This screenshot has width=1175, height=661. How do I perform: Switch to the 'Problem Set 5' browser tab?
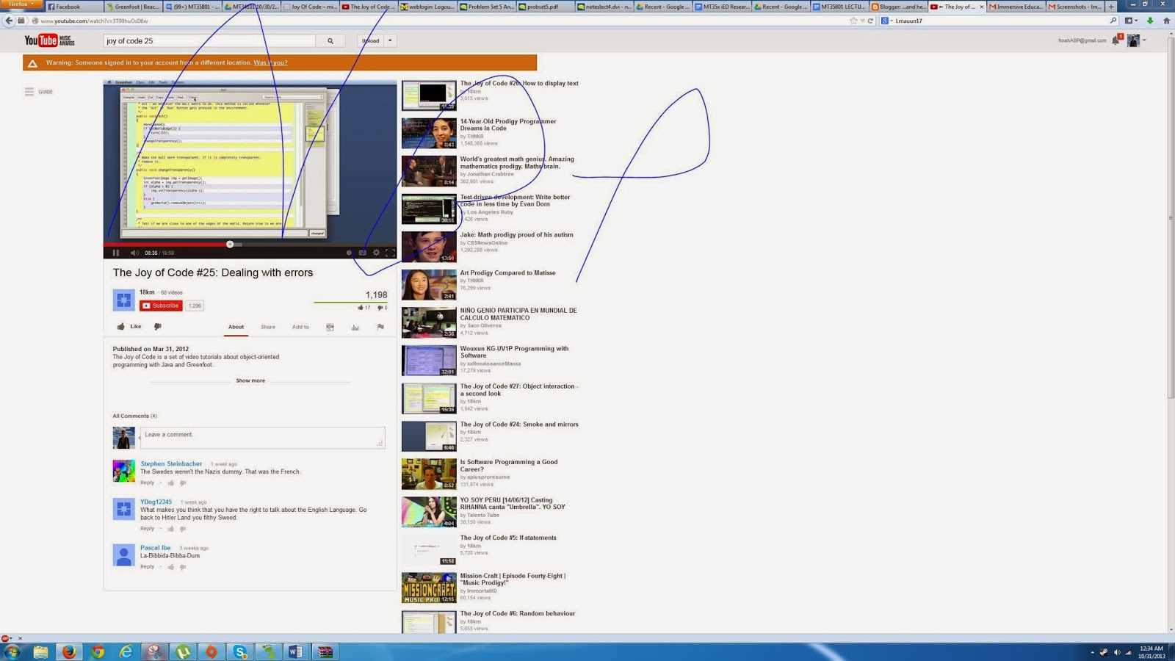tap(486, 7)
